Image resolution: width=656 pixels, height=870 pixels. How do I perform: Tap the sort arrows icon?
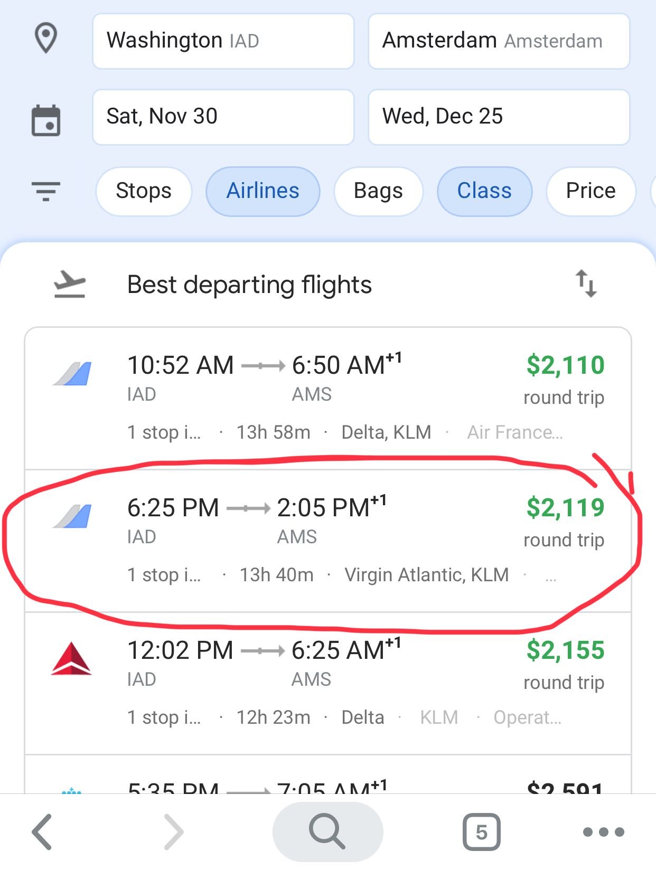click(x=586, y=284)
